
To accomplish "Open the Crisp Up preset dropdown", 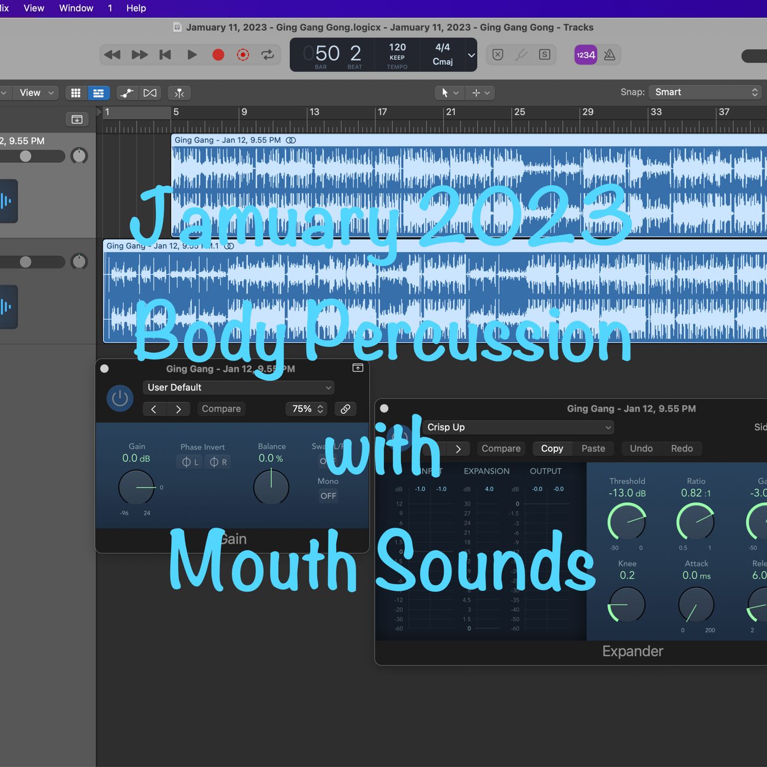I will [517, 427].
